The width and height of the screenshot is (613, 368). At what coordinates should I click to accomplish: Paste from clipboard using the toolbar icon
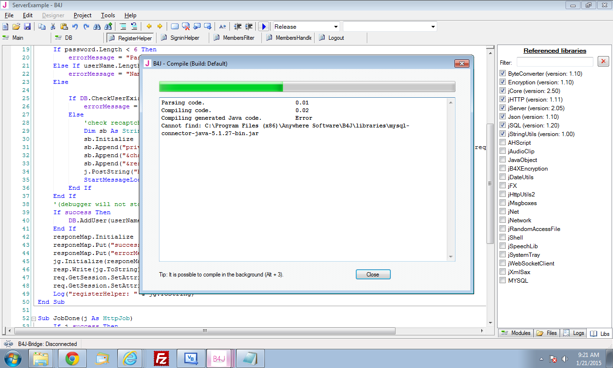[x=63, y=27]
